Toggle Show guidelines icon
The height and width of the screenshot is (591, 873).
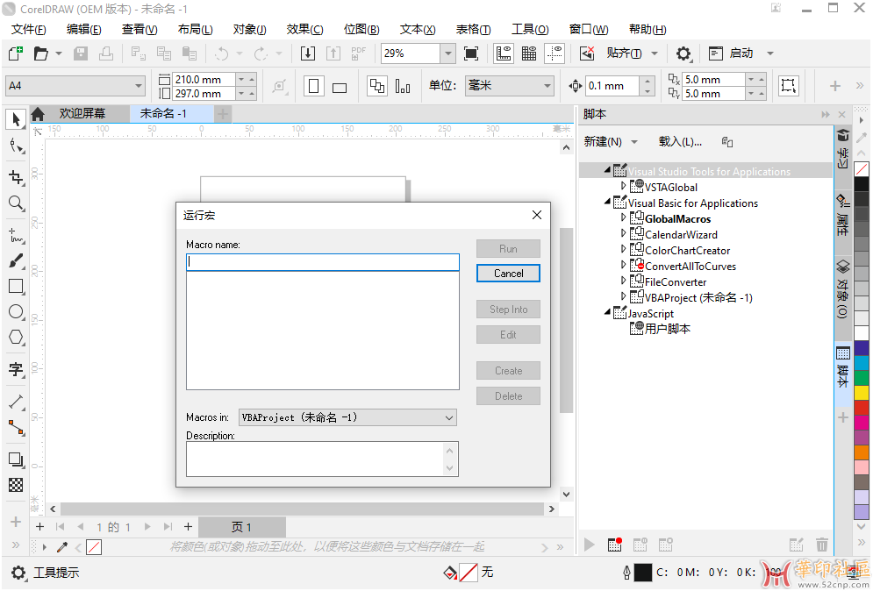(555, 53)
